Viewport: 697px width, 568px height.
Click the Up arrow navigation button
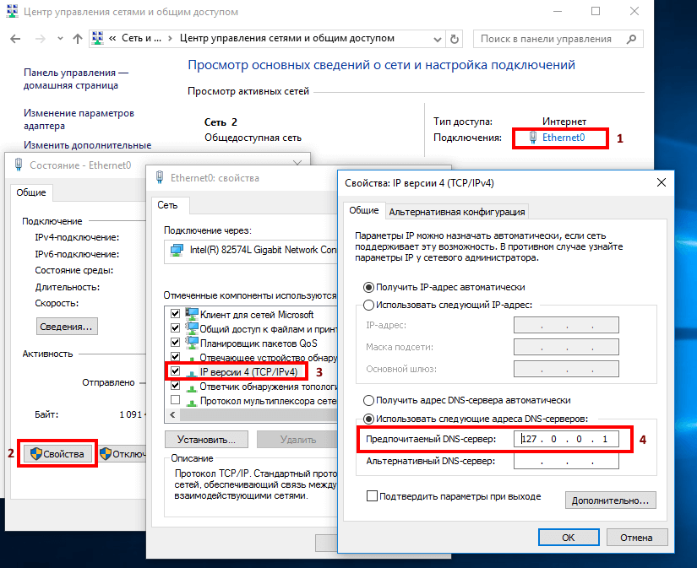pos(78,39)
